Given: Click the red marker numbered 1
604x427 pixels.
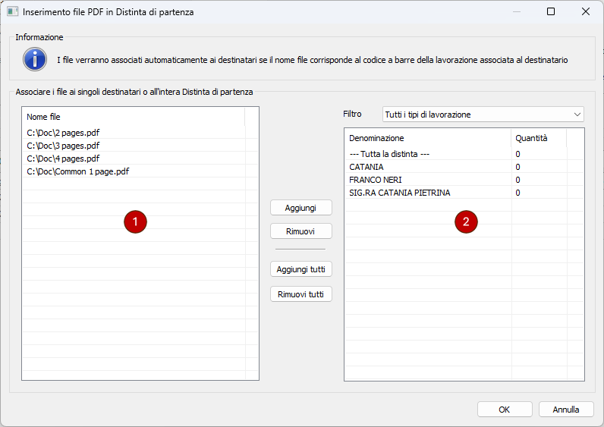Looking at the screenshot, I should (134, 221).
